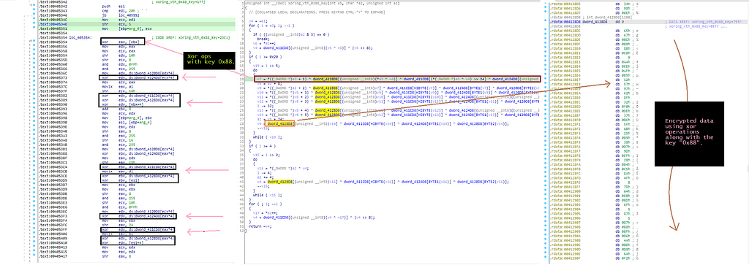This screenshot has width=749, height=265.
Task: Click 'v19 = i >> 5;' pseudocode line
Action: [x=267, y=66]
